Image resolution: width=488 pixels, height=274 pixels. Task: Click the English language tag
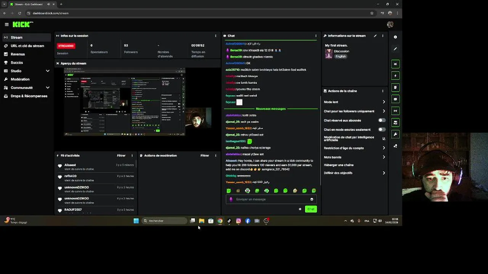(x=340, y=56)
